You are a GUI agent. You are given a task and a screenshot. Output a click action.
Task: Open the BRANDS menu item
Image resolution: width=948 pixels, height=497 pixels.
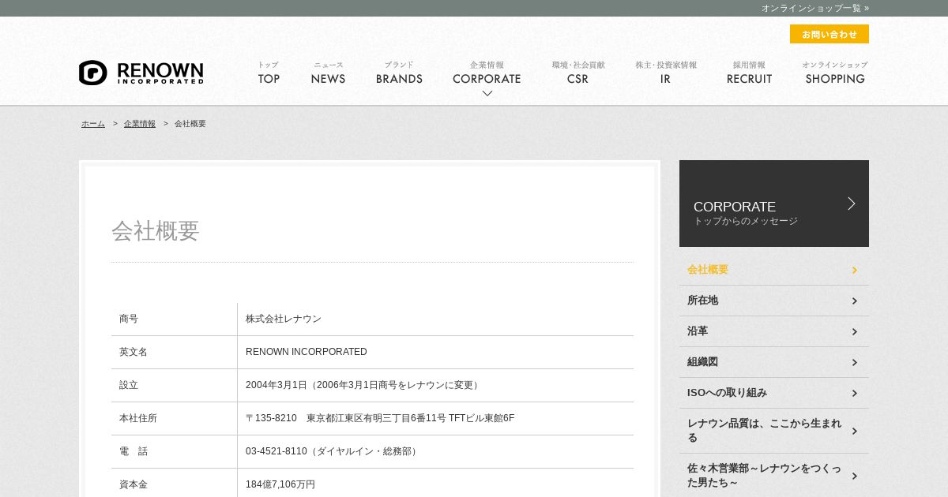point(399,73)
